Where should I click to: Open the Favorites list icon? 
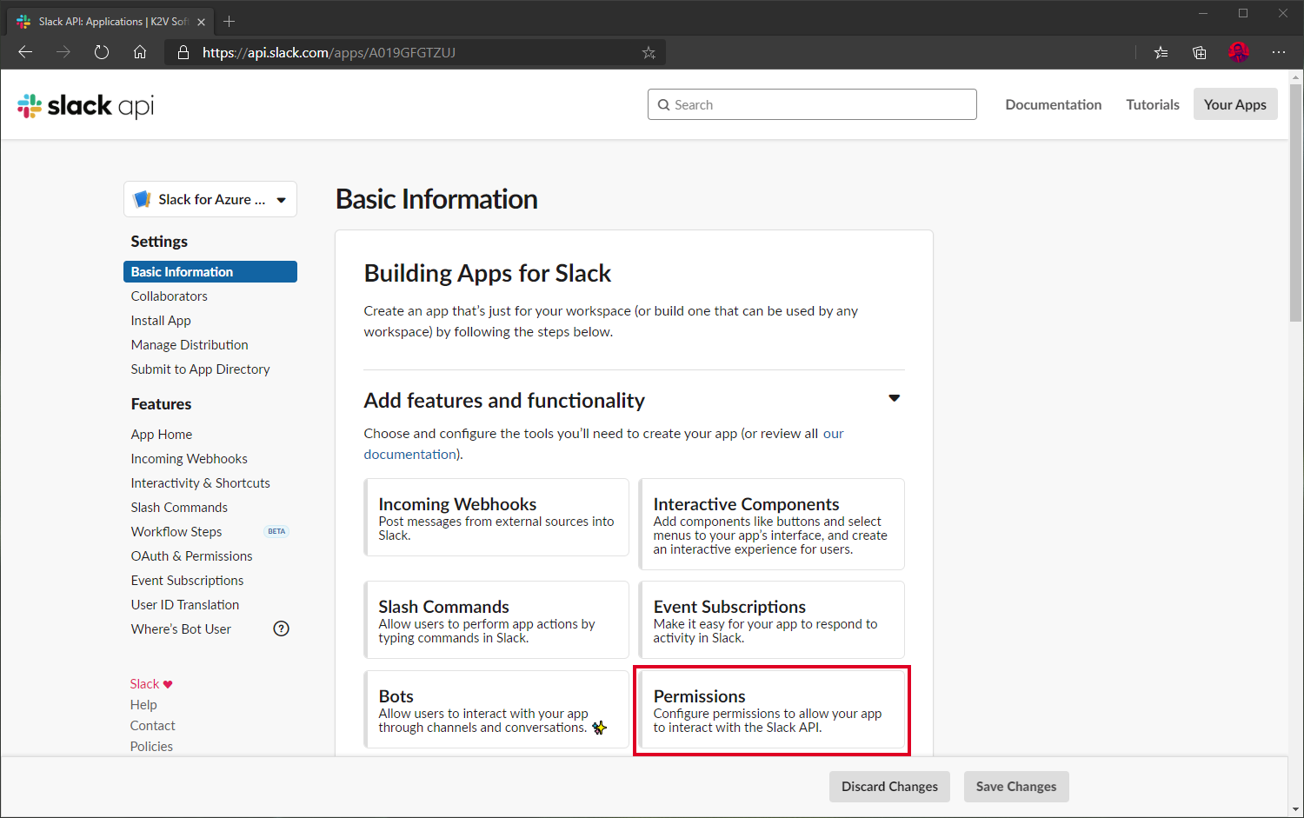coord(1161,52)
